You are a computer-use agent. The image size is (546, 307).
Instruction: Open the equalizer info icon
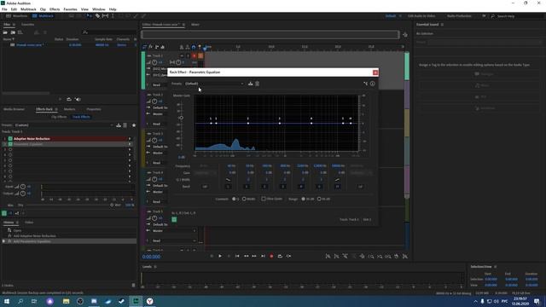tap(372, 84)
